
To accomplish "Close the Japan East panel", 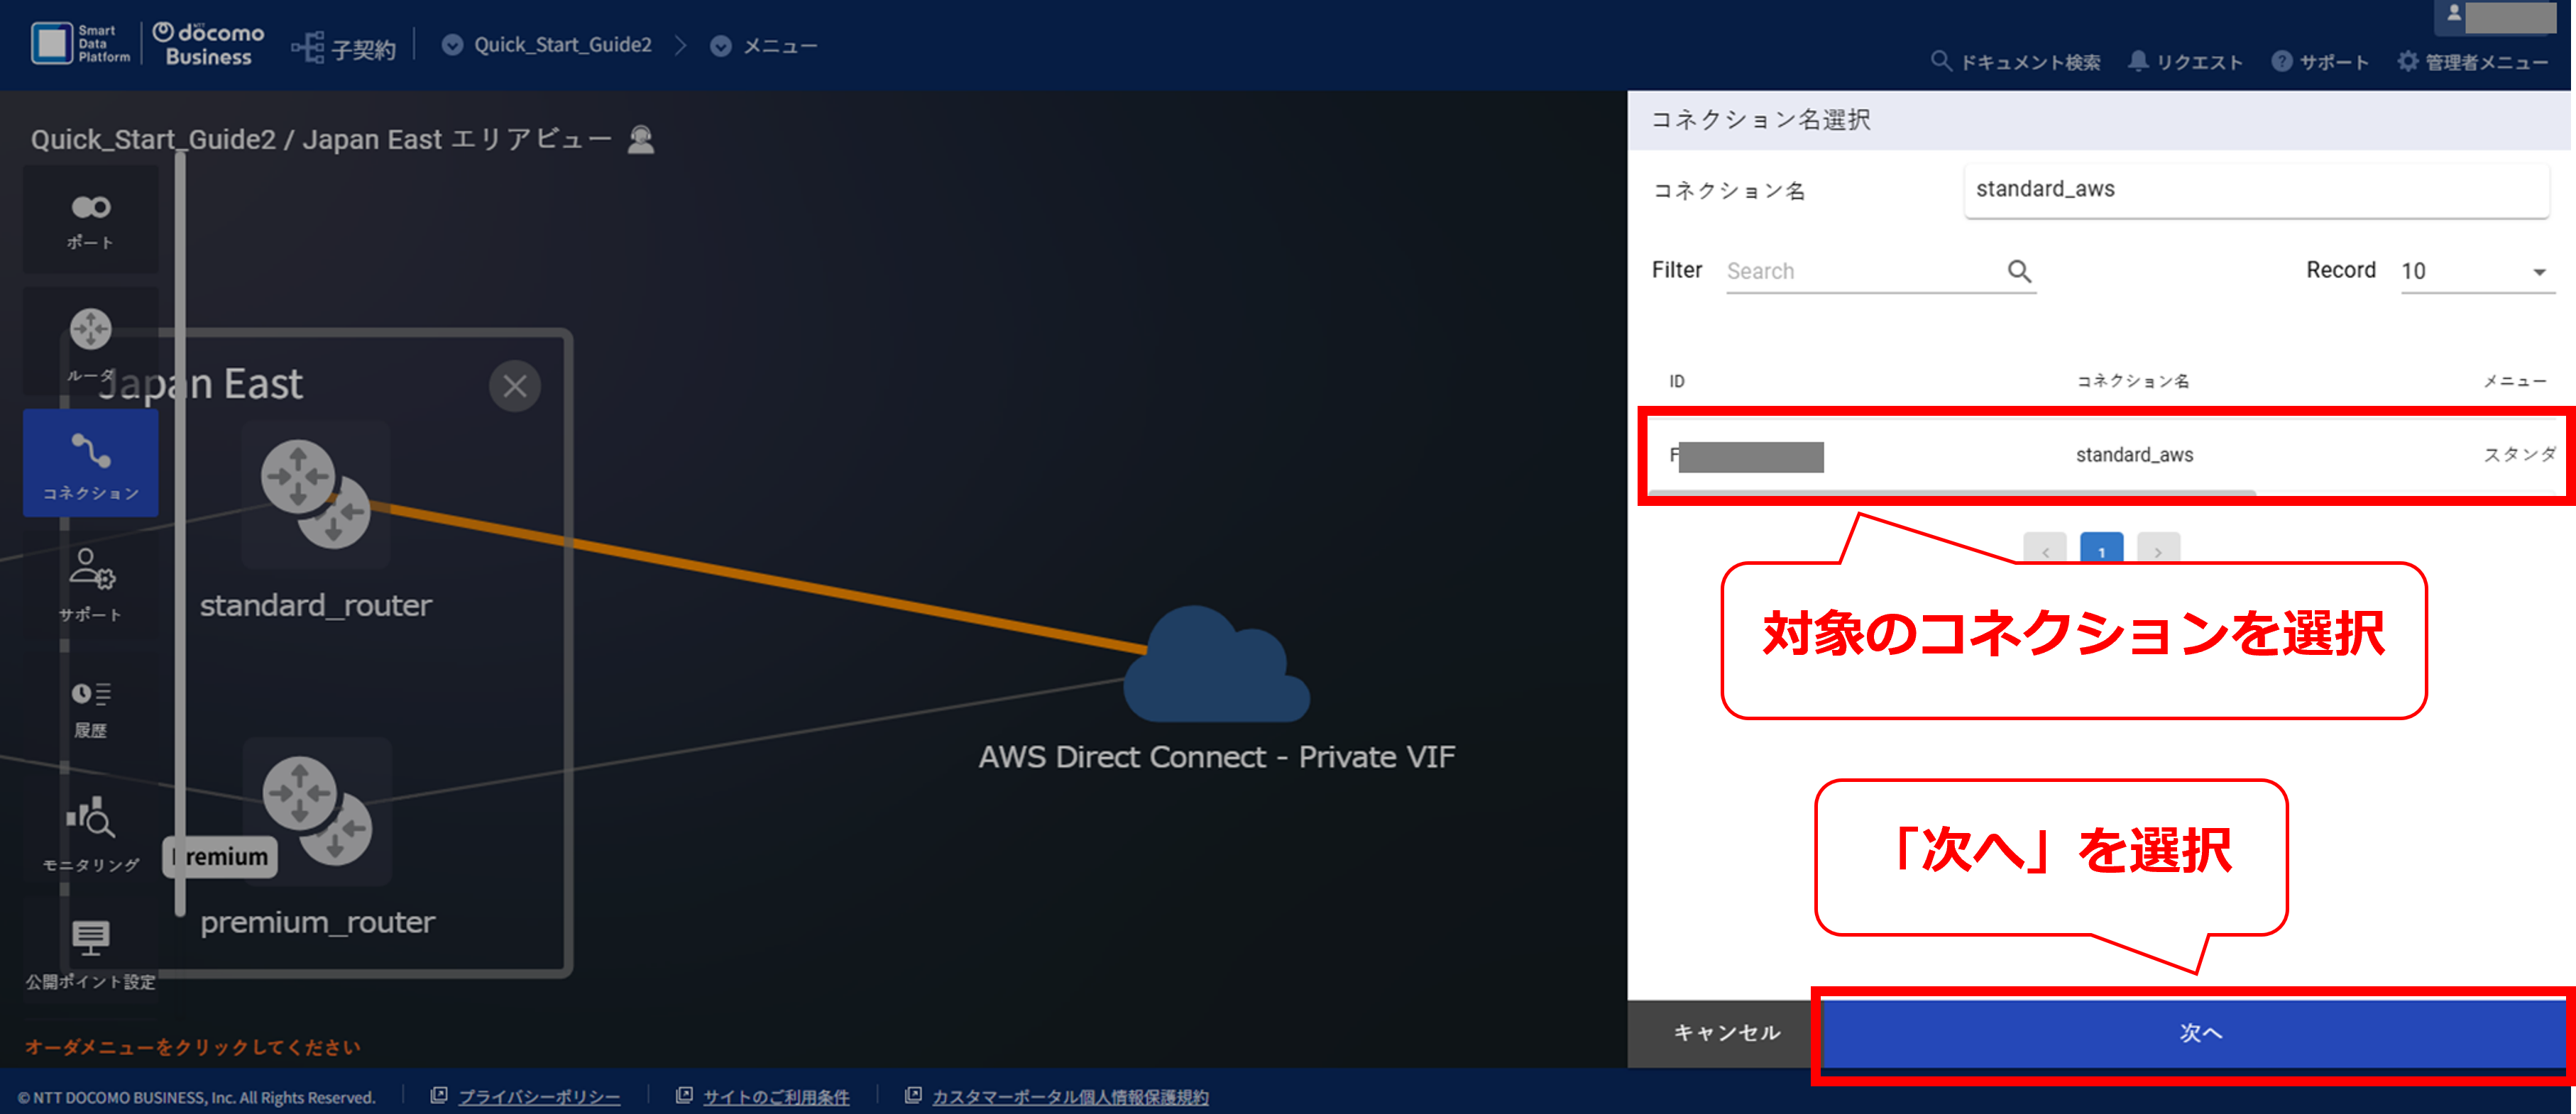I will click(x=515, y=386).
